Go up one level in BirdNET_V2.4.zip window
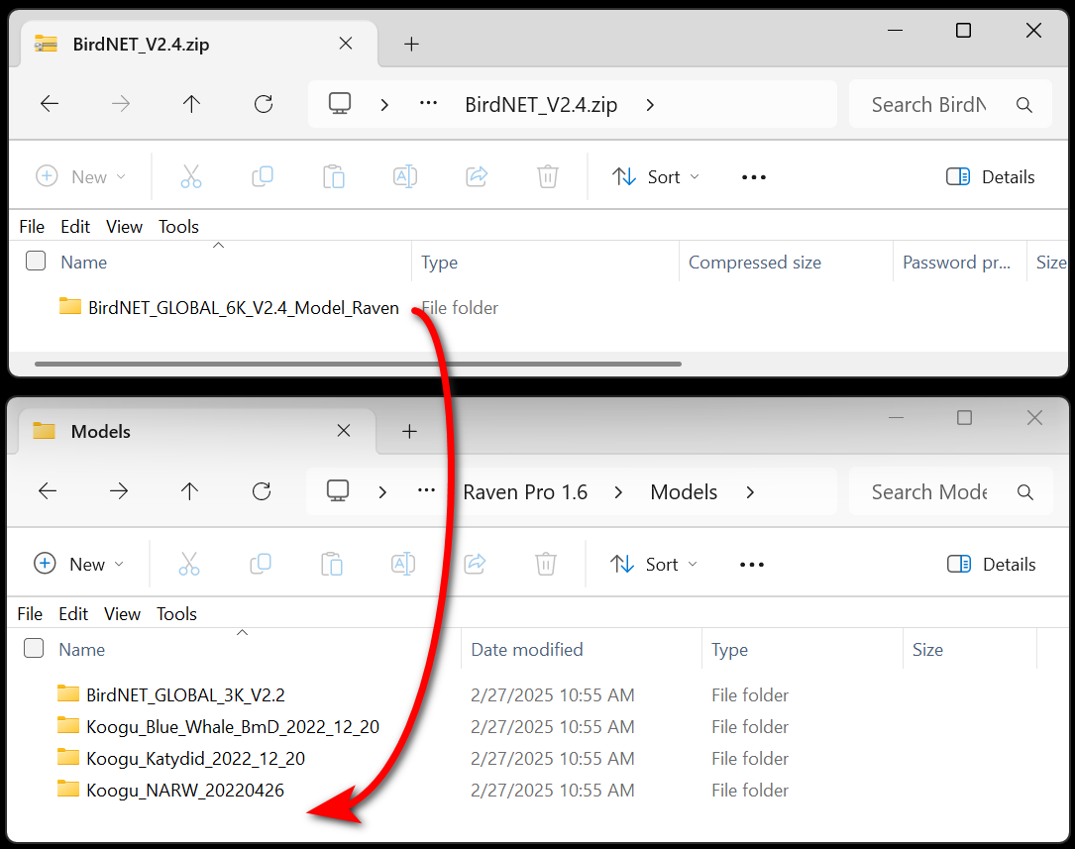 pos(191,104)
